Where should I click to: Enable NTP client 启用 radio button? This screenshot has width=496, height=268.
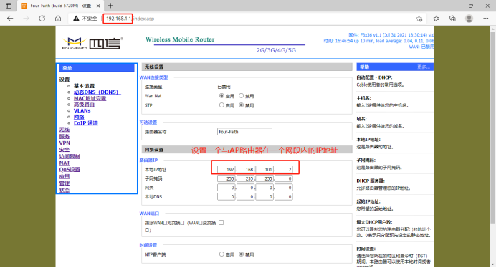[x=221, y=254]
